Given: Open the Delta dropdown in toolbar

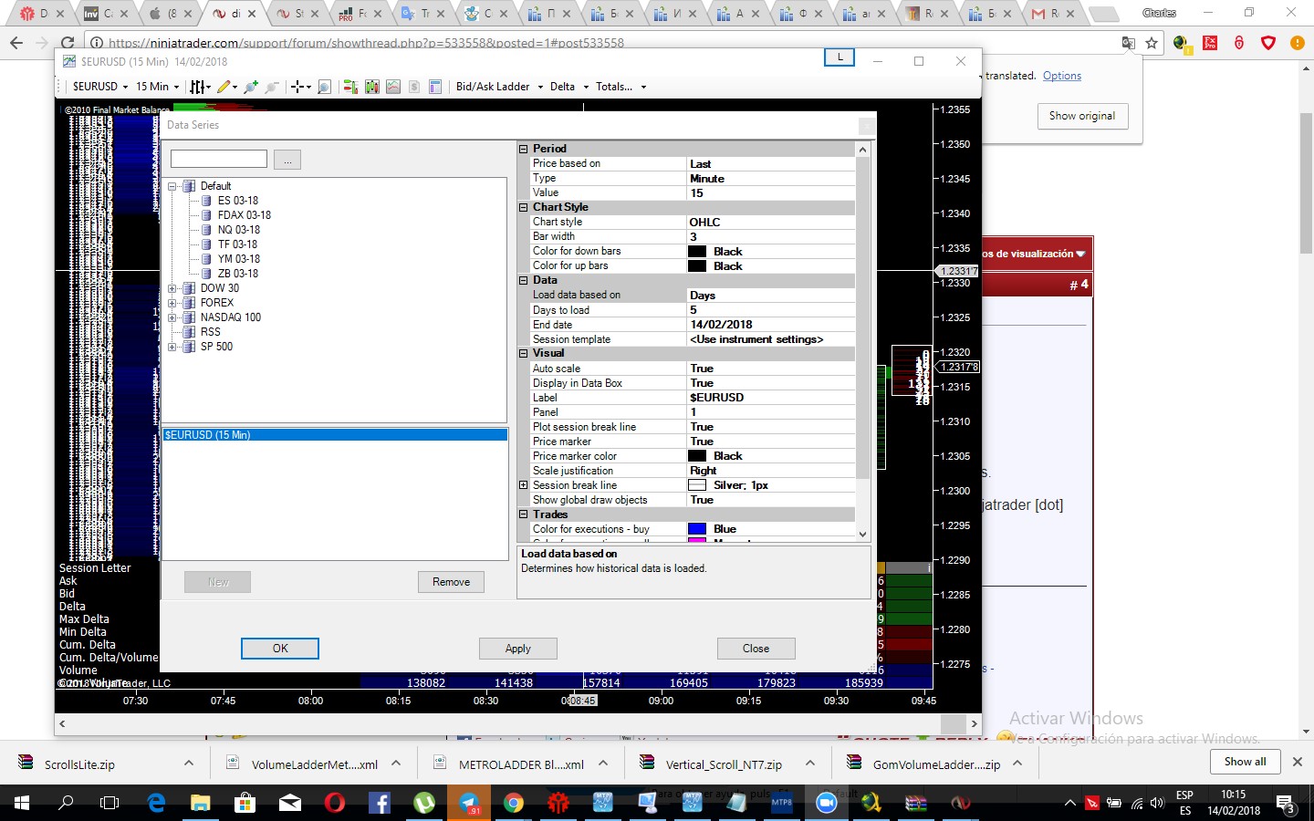Looking at the screenshot, I should pyautogui.click(x=569, y=87).
